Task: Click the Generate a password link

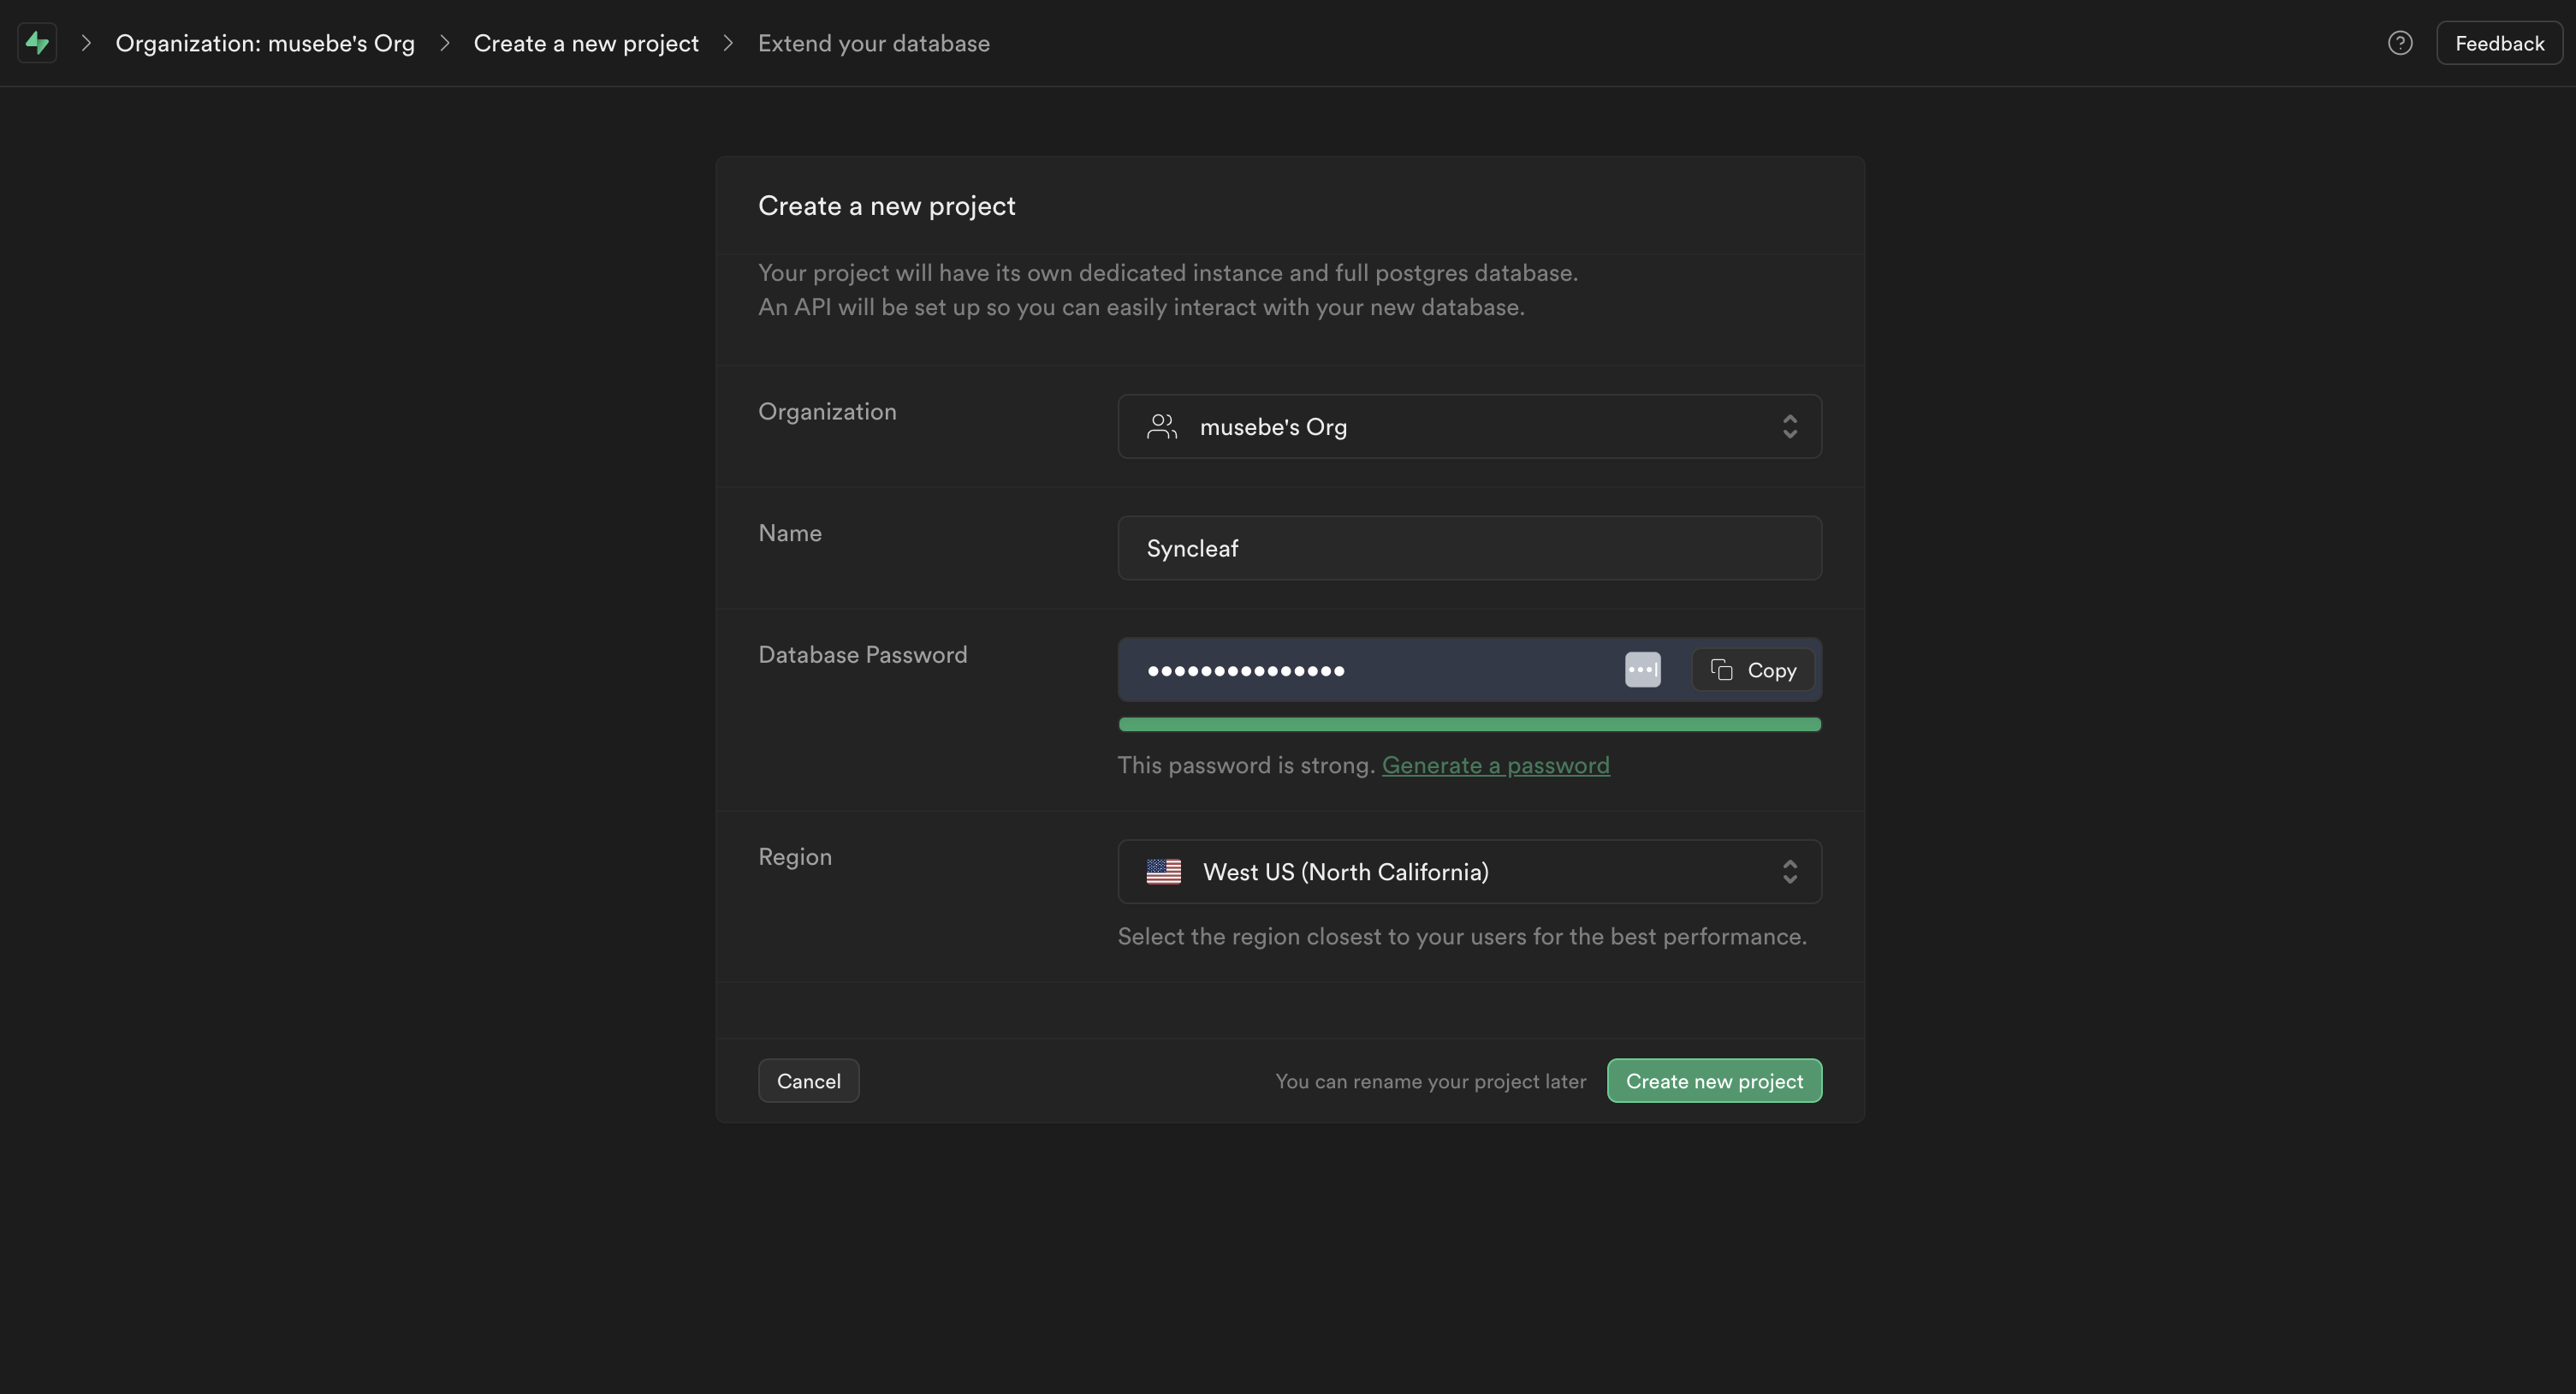Action: (x=1495, y=766)
